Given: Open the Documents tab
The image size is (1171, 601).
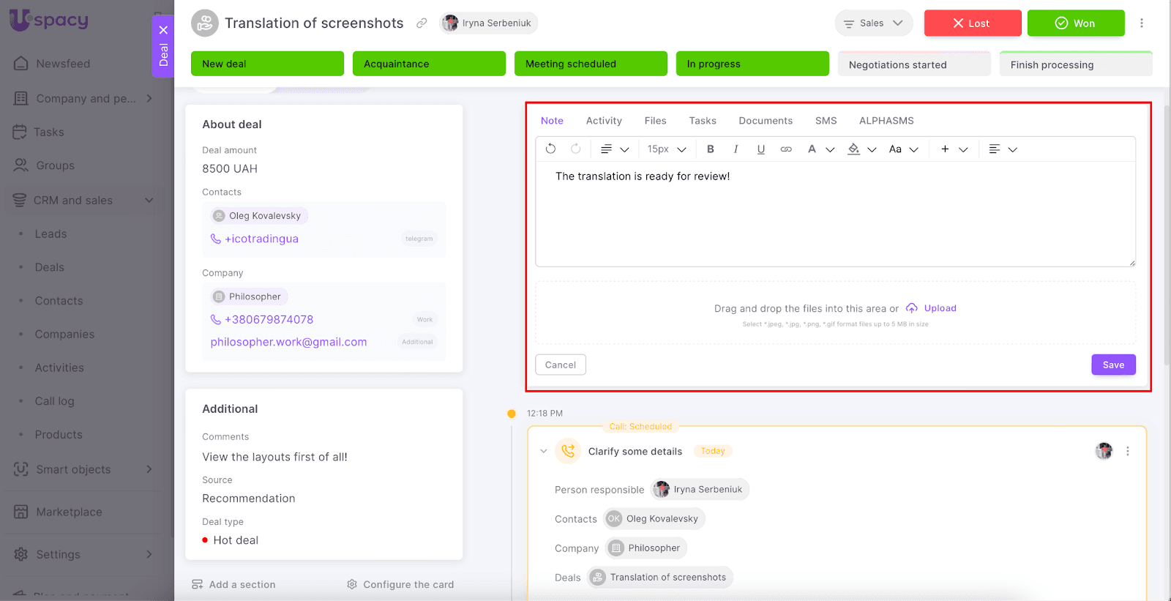Looking at the screenshot, I should click(x=765, y=121).
